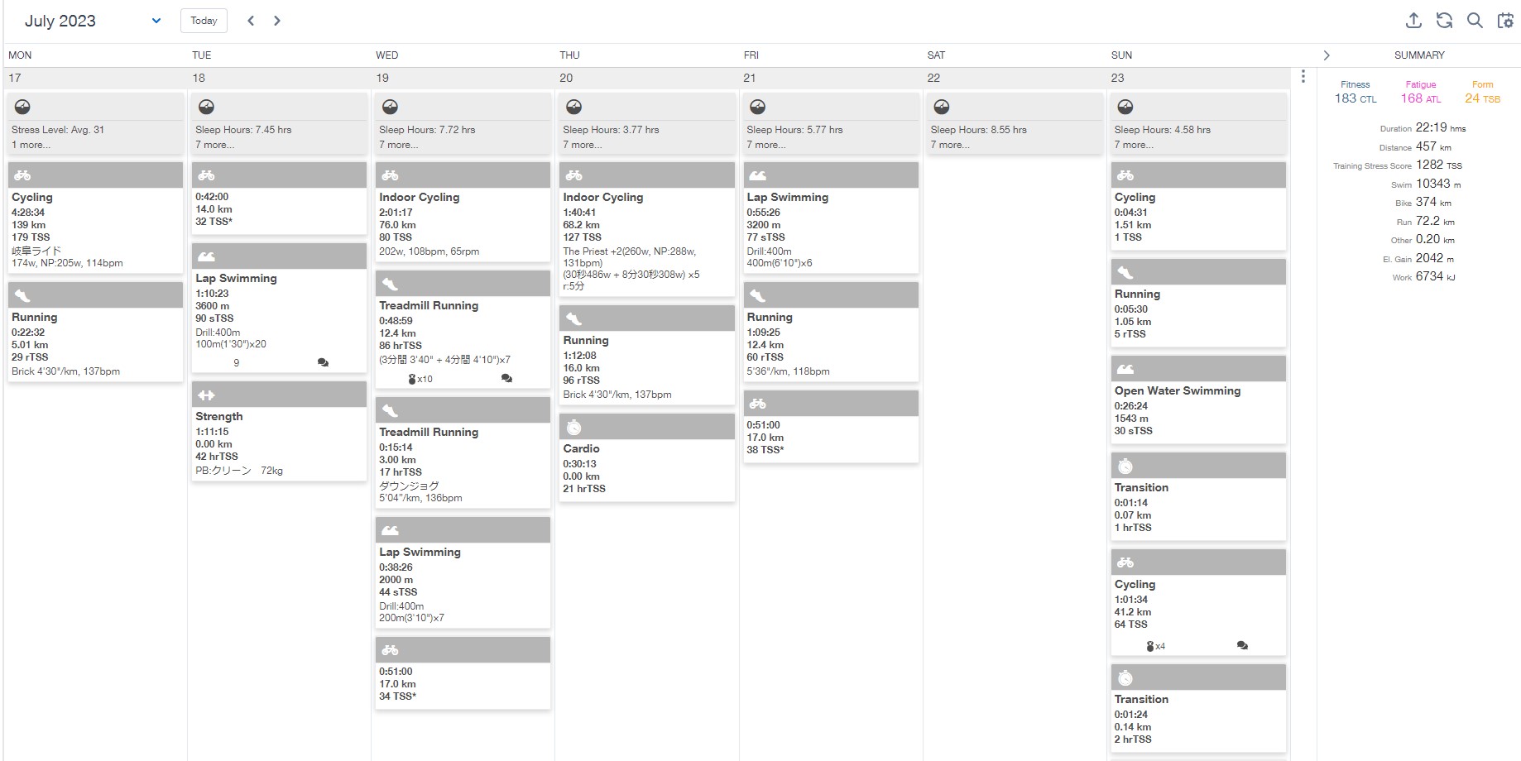Click 'Stress Level: Avg. 31' on Monday
This screenshot has height=761, width=1521.
coord(58,130)
